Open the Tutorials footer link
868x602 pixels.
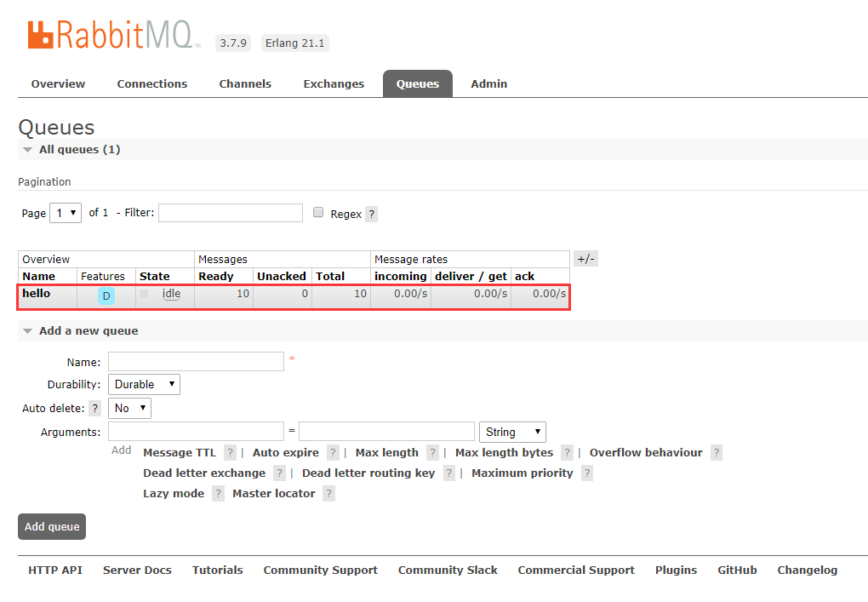point(218,570)
